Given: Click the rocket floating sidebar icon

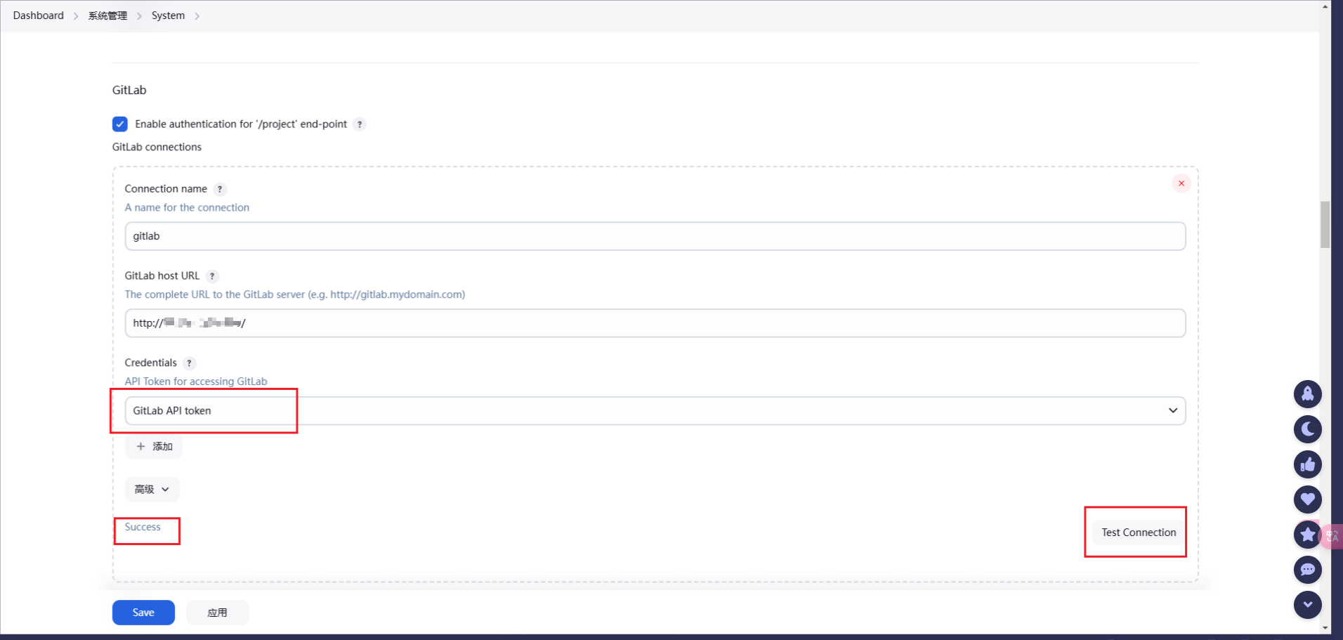Looking at the screenshot, I should point(1307,394).
